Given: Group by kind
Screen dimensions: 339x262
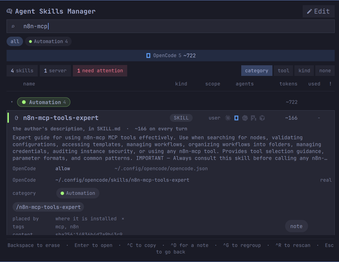Looking at the screenshot, I should (x=304, y=71).
